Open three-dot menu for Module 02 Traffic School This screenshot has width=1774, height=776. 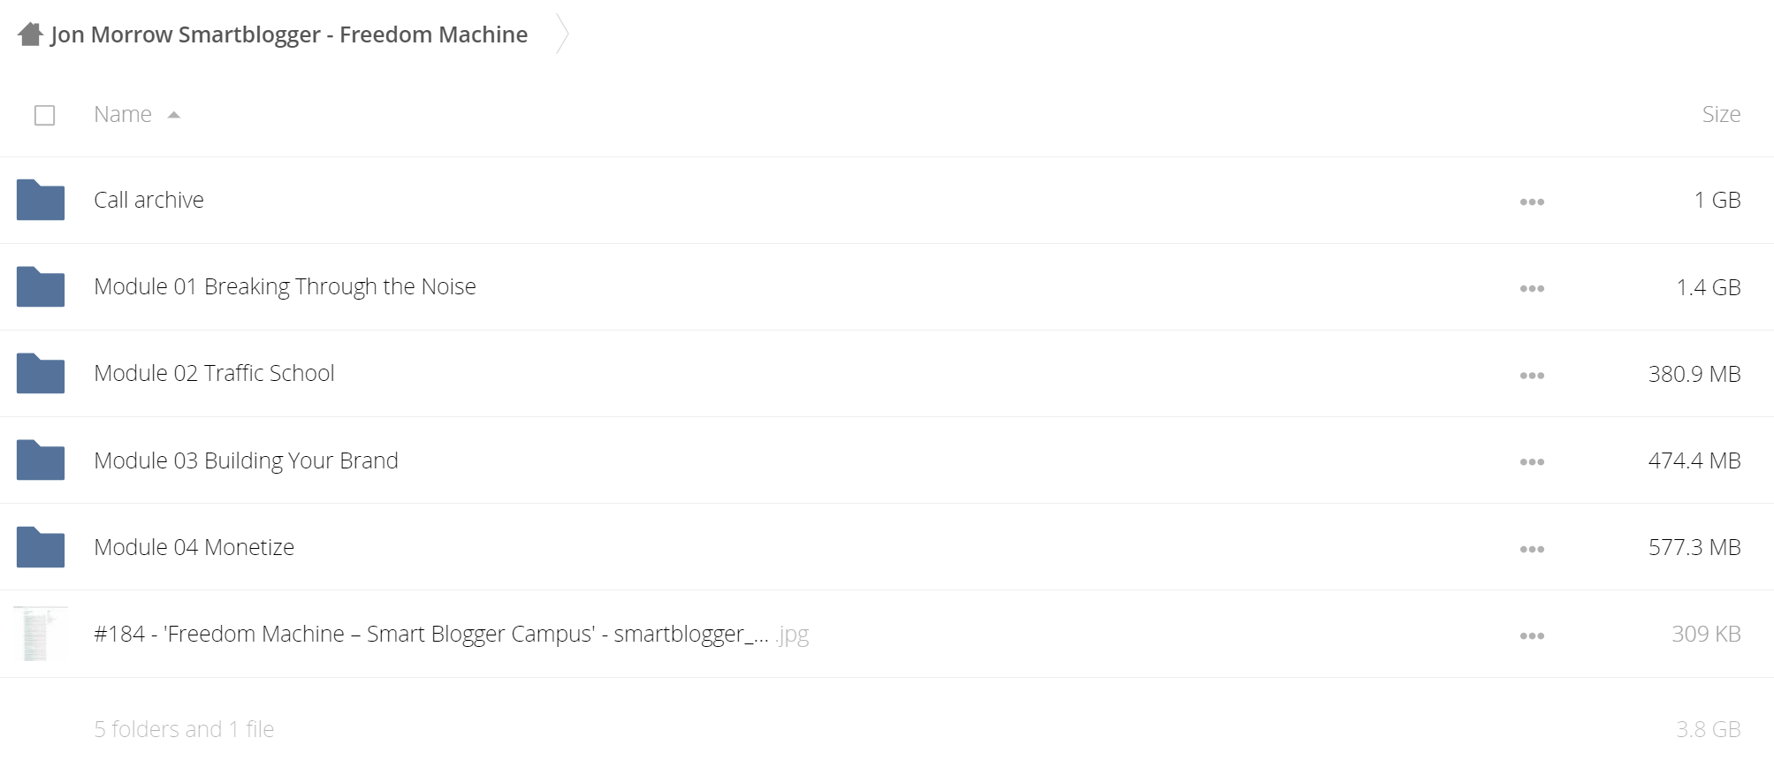(x=1532, y=375)
